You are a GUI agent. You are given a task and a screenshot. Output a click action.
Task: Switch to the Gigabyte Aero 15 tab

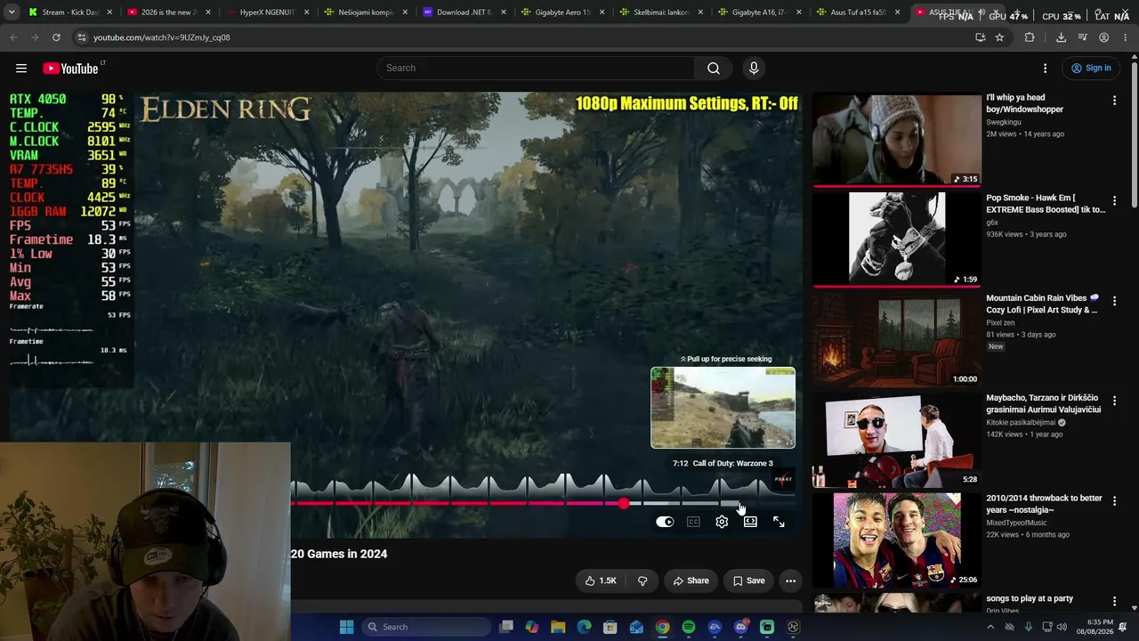click(x=562, y=12)
